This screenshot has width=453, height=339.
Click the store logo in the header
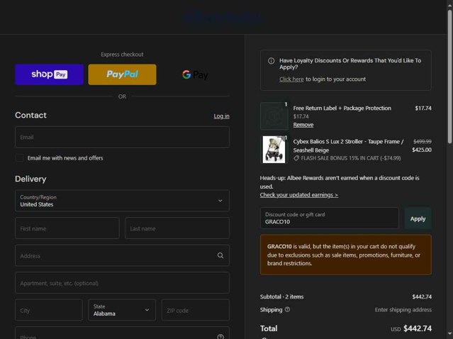coord(223,17)
